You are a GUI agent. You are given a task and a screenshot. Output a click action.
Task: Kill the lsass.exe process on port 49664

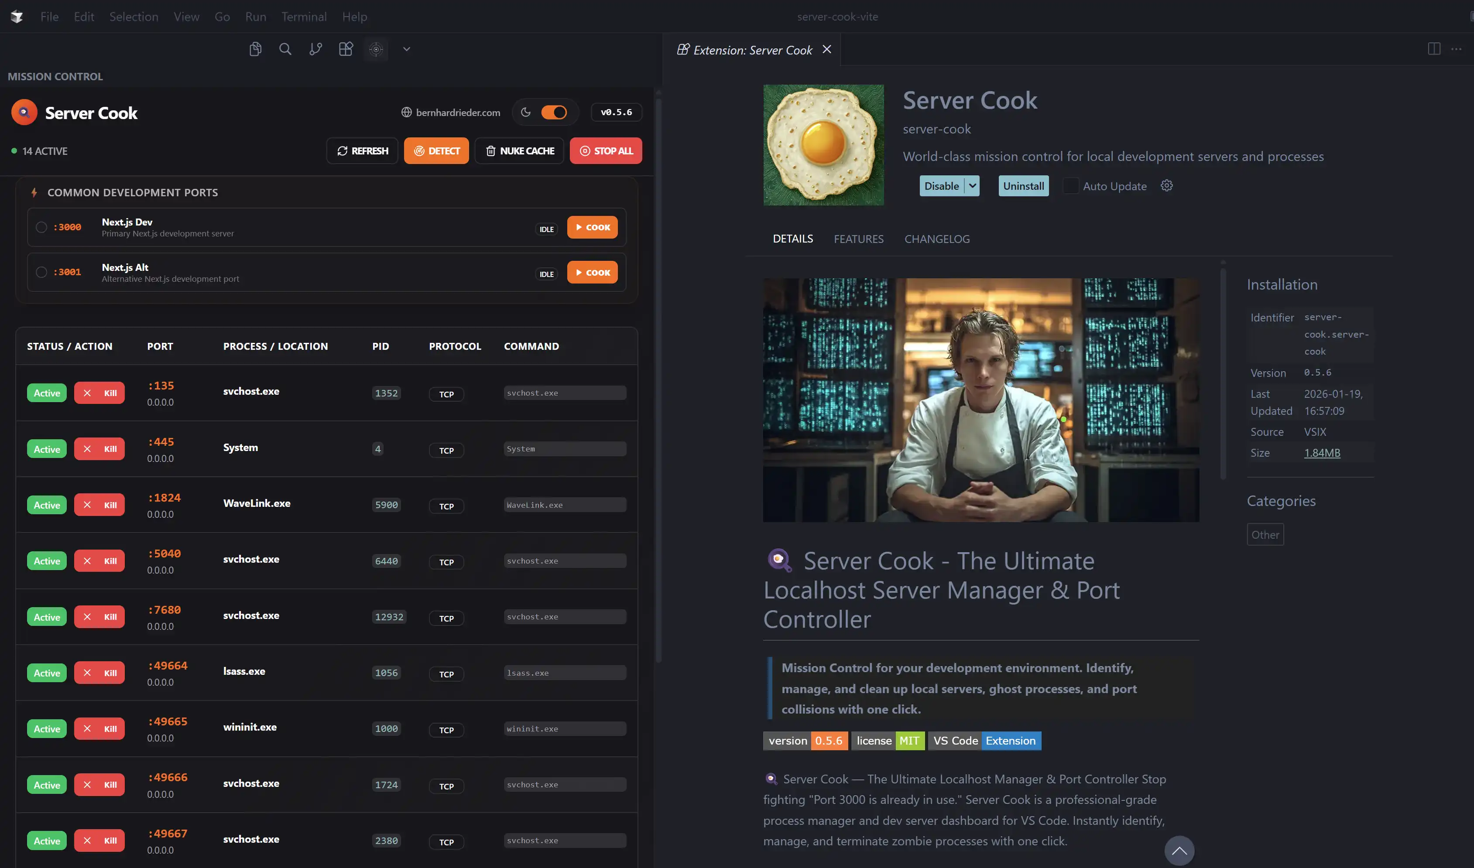[x=99, y=673]
